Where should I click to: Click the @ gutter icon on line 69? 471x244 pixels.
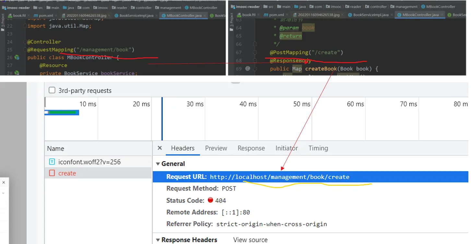[x=248, y=68]
